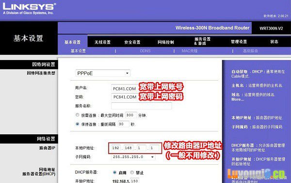Open the 服务设置 & 游戏 tab
The image size is (291, 183).
pos(202,41)
